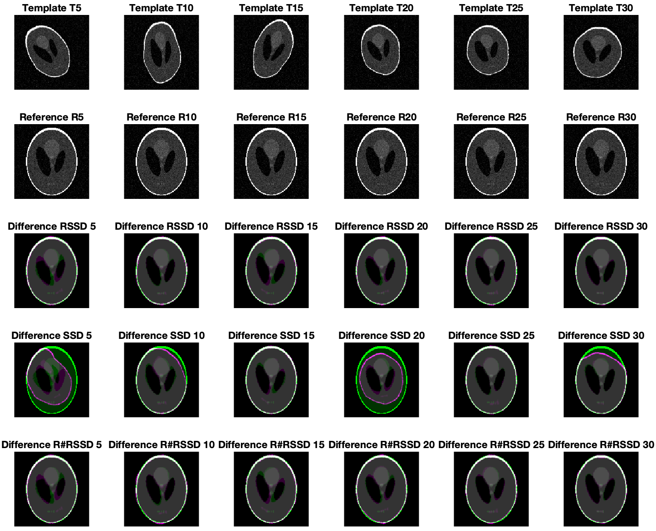656x531 pixels.
Task: Click the "Template T5" title text
Action: 52,8
